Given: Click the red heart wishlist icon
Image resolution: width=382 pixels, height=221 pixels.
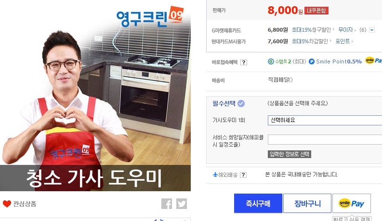Looking at the screenshot, I should [x=7, y=204].
